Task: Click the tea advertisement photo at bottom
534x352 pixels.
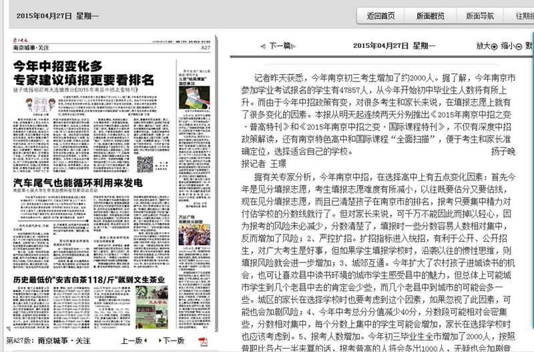Action: 152,302
